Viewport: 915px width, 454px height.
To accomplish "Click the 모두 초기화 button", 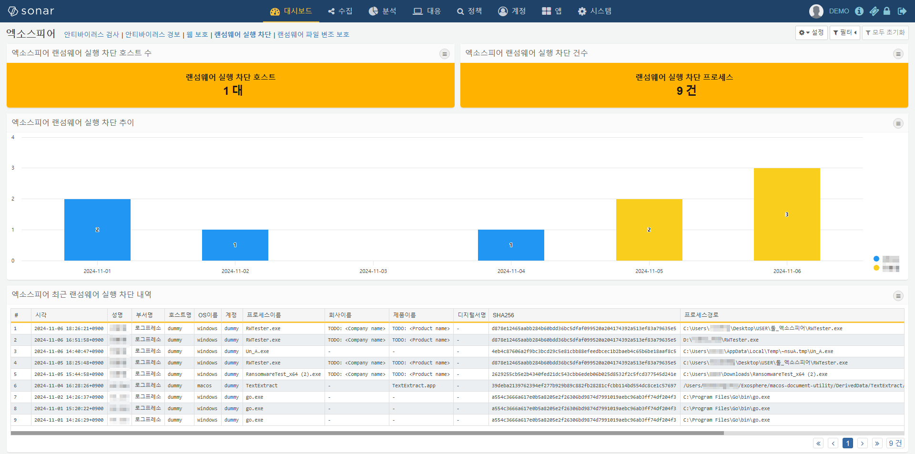I will (x=885, y=32).
